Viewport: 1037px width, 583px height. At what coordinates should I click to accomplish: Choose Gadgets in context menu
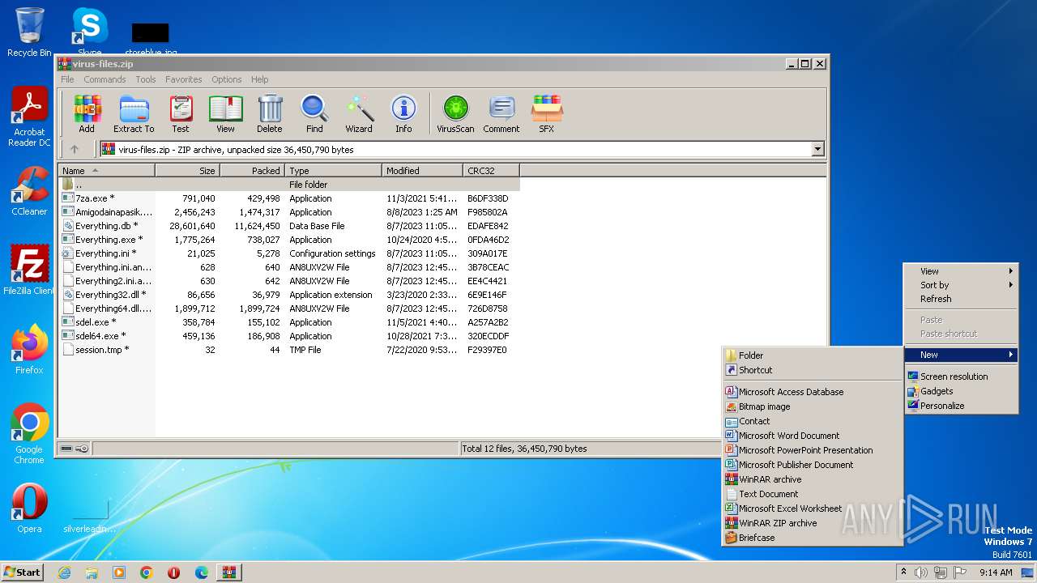(x=961, y=391)
